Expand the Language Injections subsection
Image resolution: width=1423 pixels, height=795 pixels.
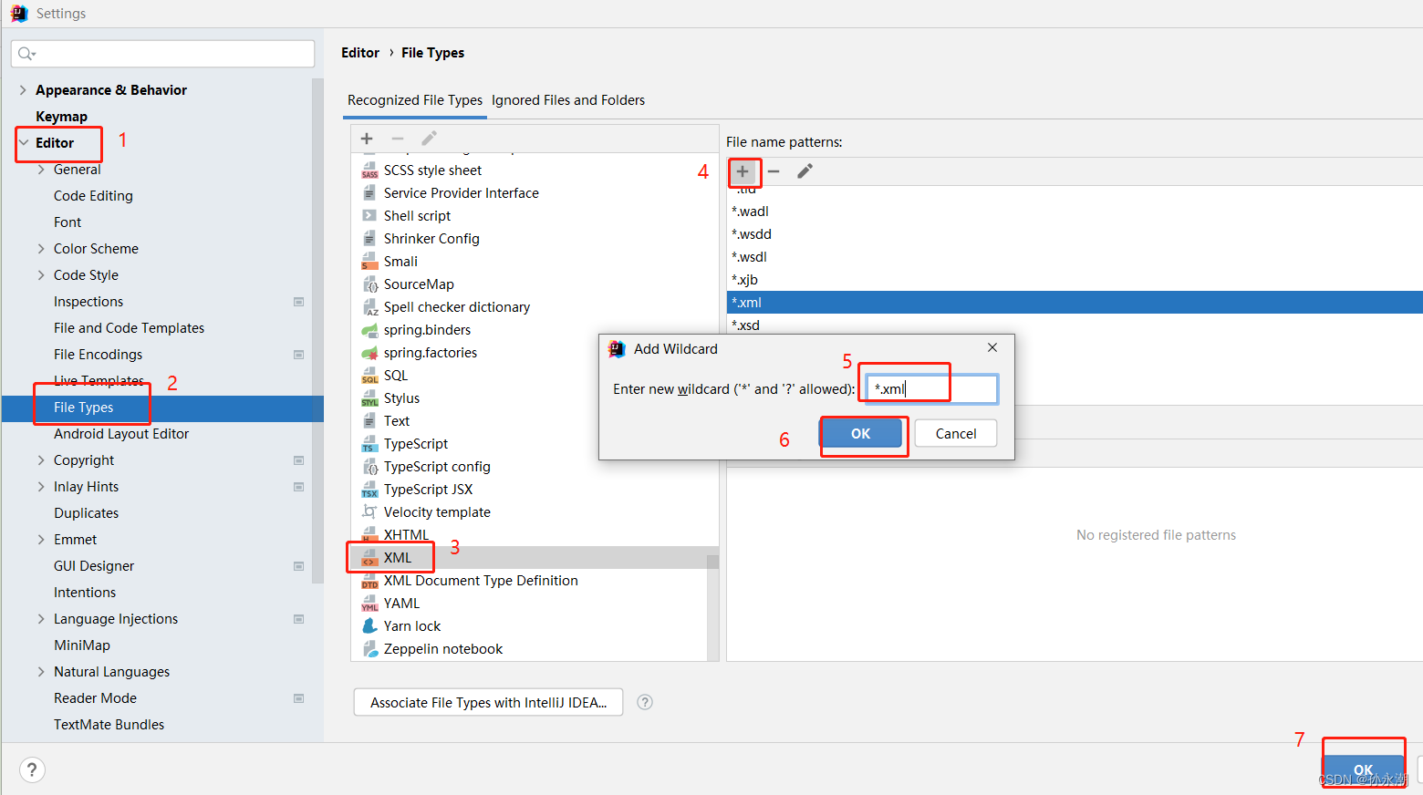click(41, 619)
